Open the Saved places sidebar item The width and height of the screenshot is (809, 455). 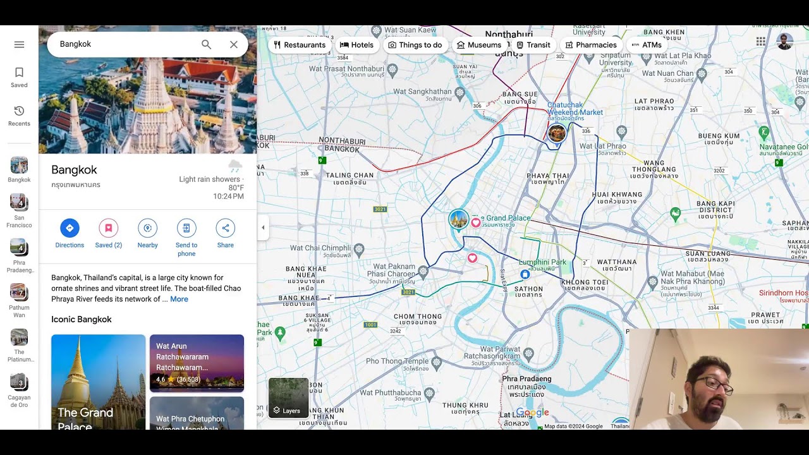[19, 77]
